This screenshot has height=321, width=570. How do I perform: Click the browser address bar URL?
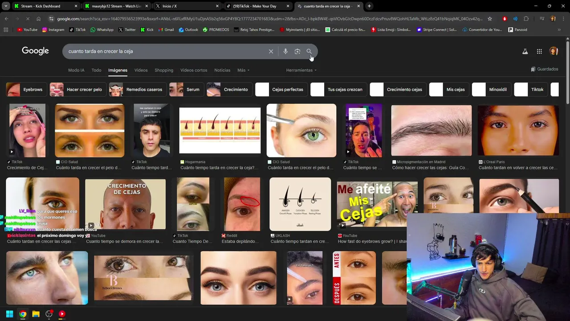[269, 19]
